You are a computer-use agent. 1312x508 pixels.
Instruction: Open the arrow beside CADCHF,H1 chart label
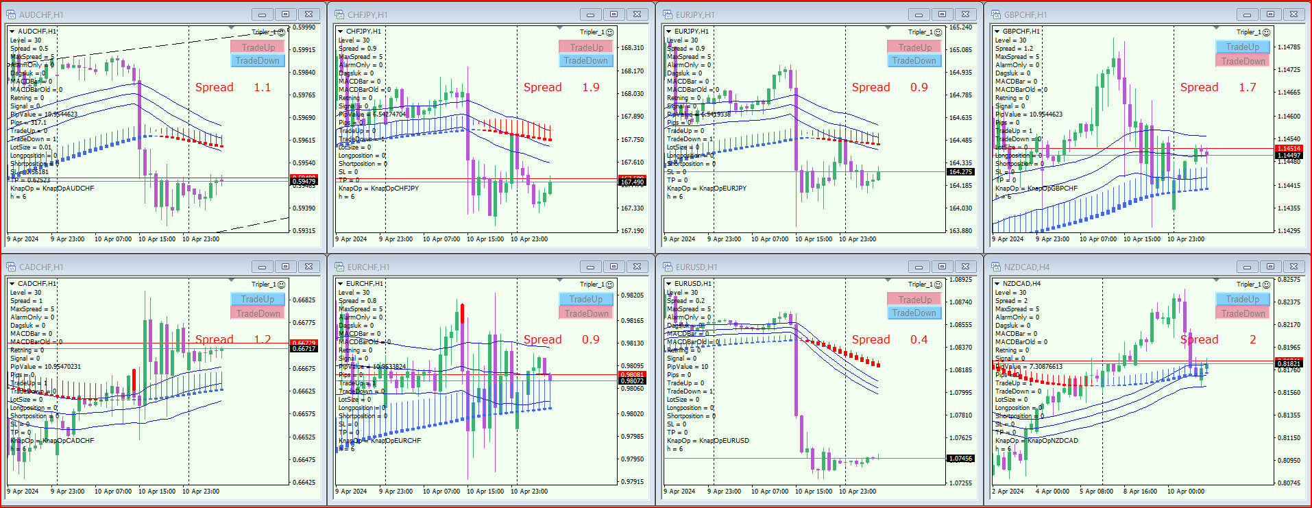[x=12, y=284]
